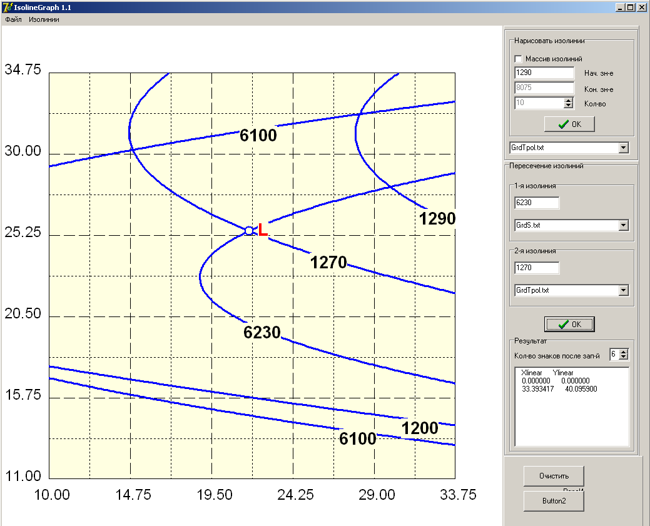Open the Файл menu

pos(13,19)
